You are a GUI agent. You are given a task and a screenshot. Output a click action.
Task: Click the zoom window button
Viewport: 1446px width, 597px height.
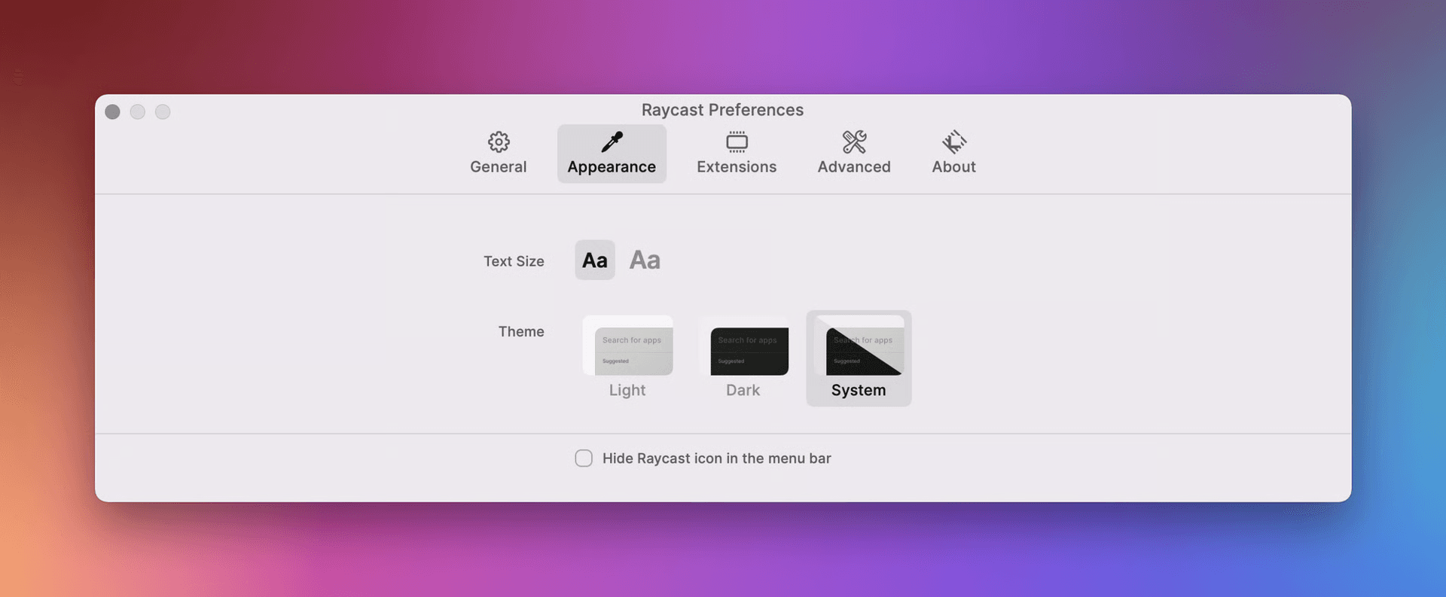(x=163, y=112)
